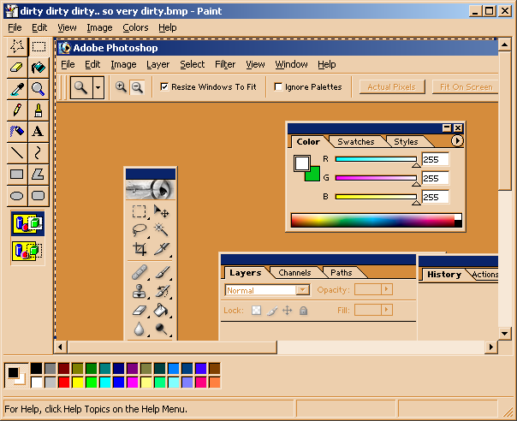Click the foreground color white square
This screenshot has width=517, height=421.
(x=301, y=163)
